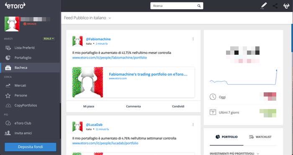Click the Fabiomachine link preview image
Screen dimensions: 293x155
(87, 82)
